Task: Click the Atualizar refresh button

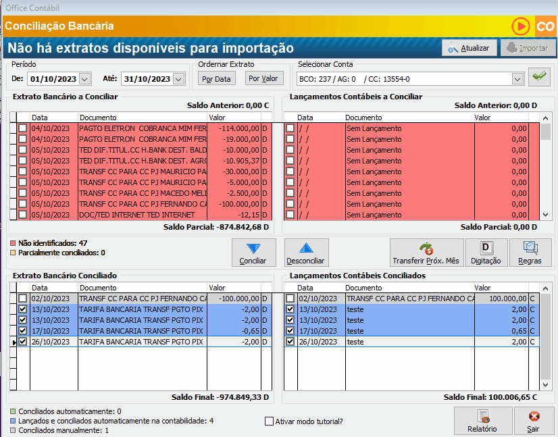Action: point(470,48)
